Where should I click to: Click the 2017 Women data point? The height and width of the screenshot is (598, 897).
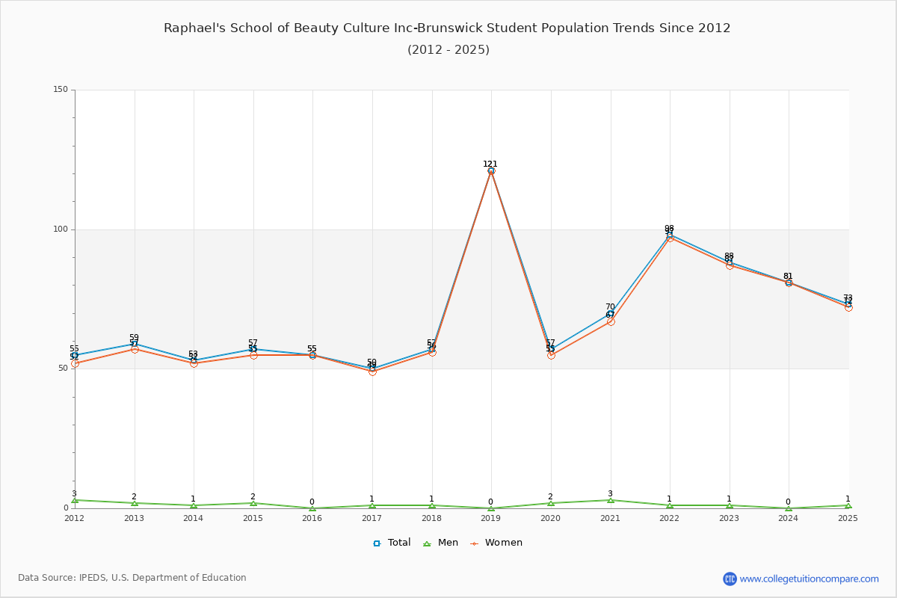pos(372,372)
